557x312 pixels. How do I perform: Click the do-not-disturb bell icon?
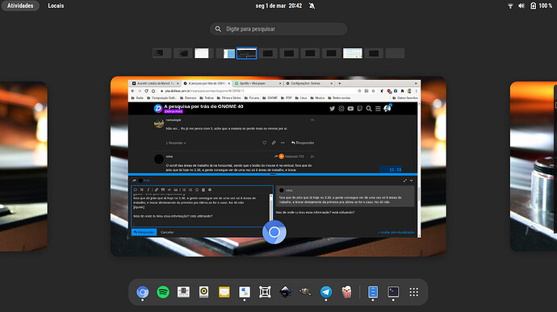(x=312, y=6)
